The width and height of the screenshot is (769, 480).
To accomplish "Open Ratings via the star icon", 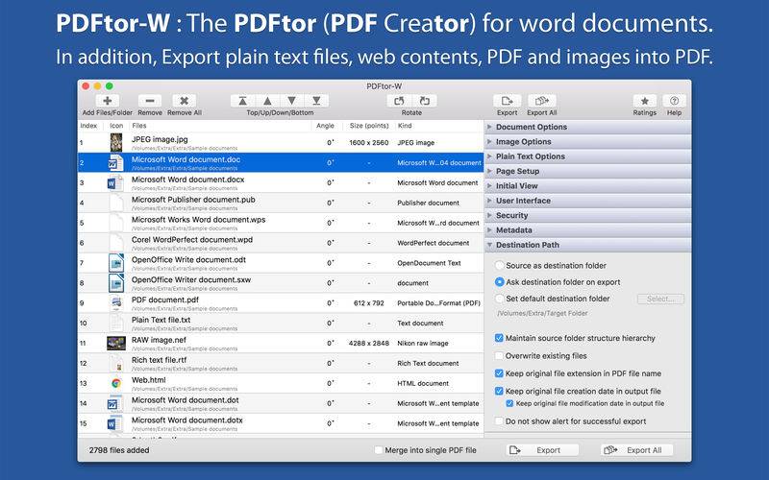I will click(x=644, y=101).
